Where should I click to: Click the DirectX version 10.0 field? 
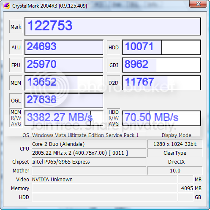click(175, 171)
